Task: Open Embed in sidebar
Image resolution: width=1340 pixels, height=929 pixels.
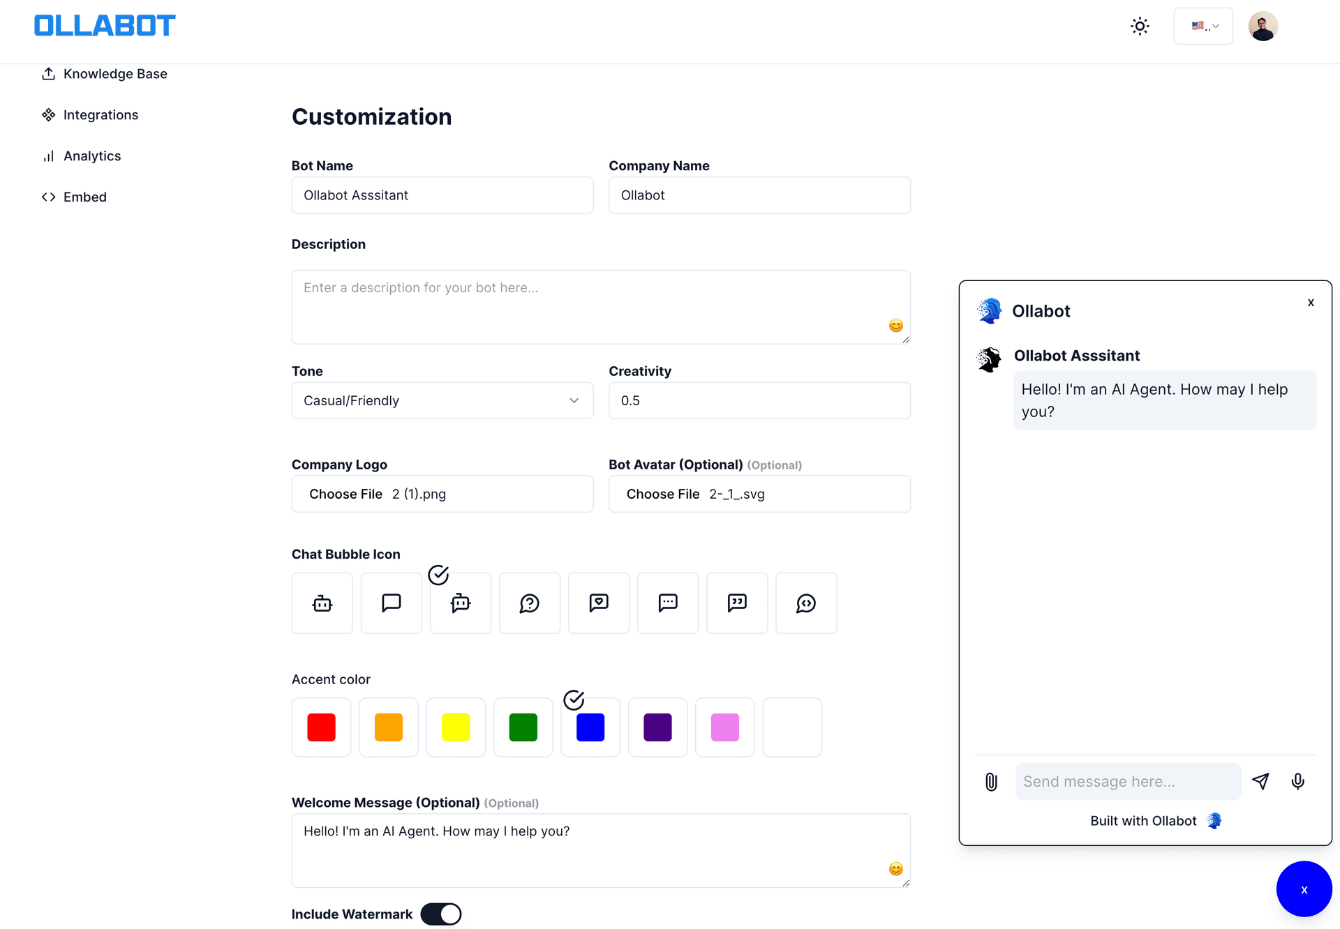Action: (x=74, y=197)
